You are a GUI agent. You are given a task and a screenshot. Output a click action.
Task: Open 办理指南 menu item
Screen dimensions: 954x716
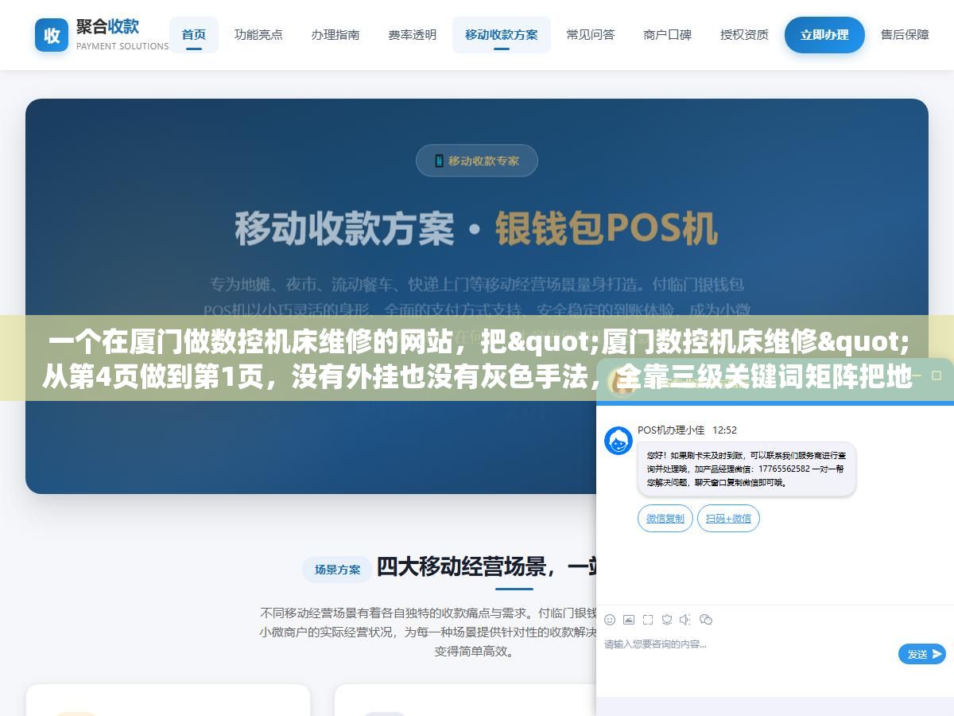pyautogui.click(x=335, y=35)
